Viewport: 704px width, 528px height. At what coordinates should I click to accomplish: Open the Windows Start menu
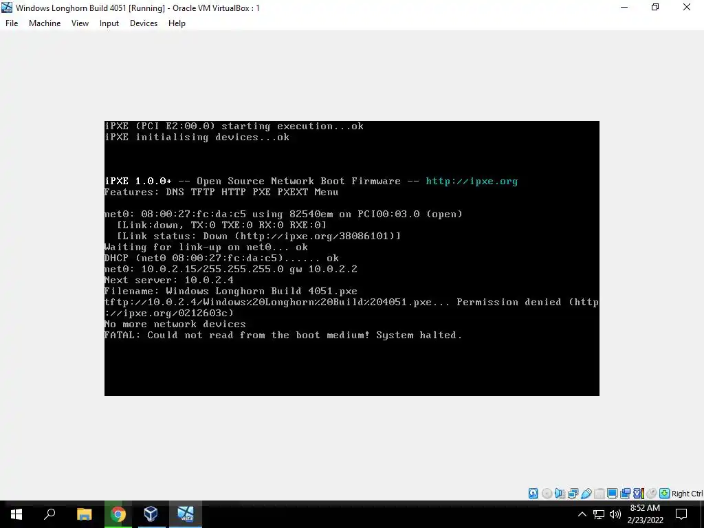click(x=16, y=514)
